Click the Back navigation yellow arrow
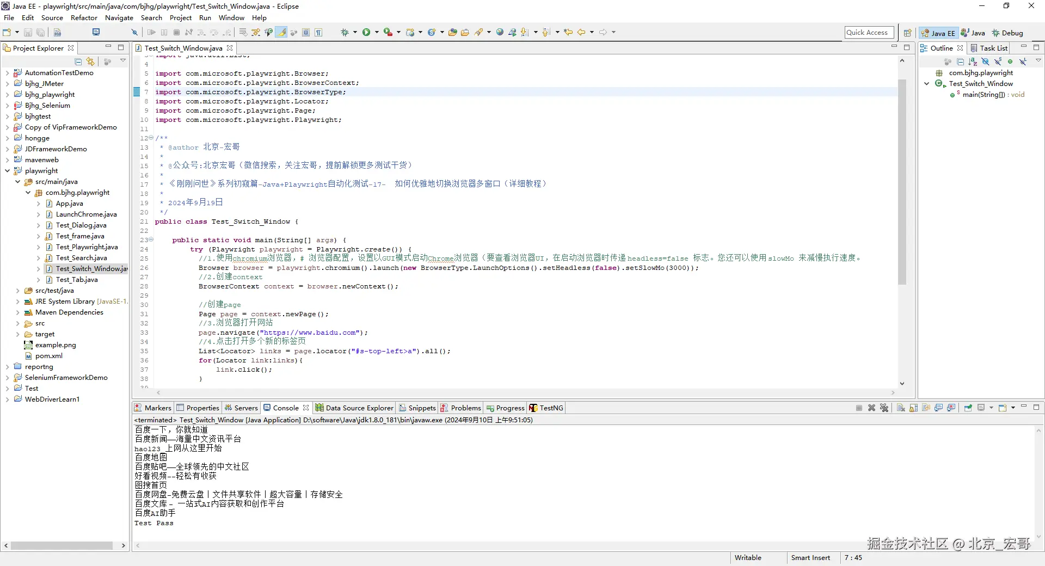This screenshot has width=1045, height=566. coord(581,32)
